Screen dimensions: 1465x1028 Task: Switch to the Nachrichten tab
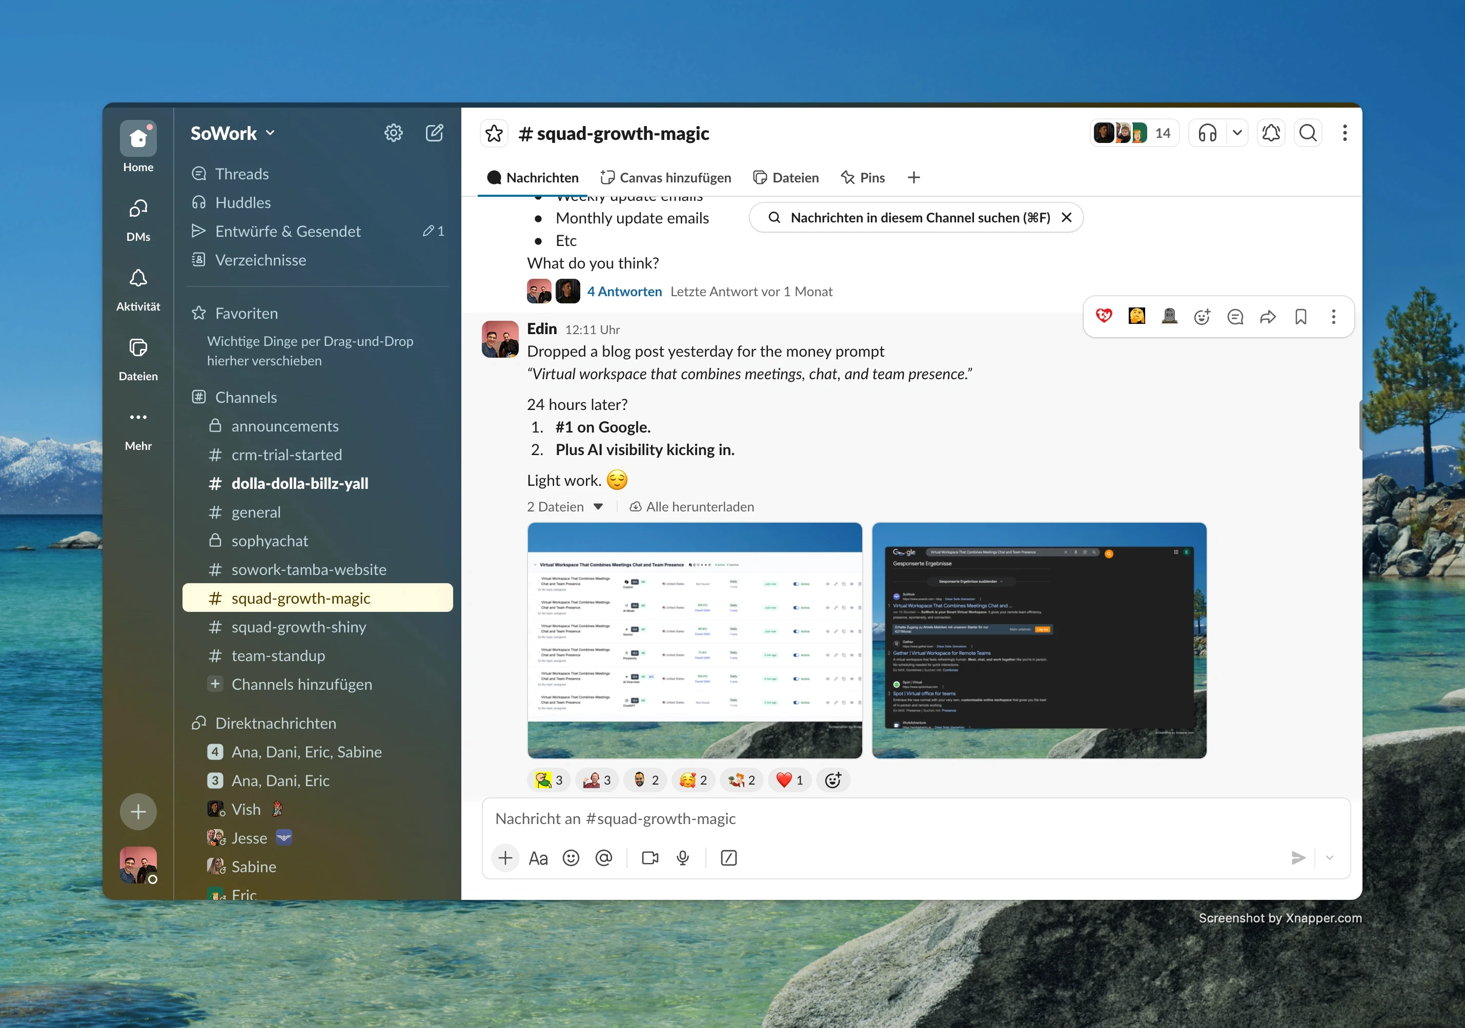click(x=533, y=177)
